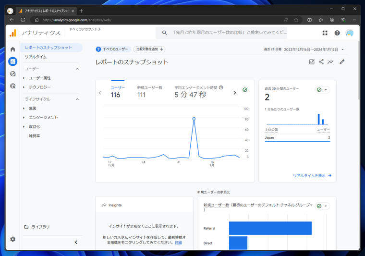
Task: Click the Google Analytics logo
Action: click(x=13, y=33)
